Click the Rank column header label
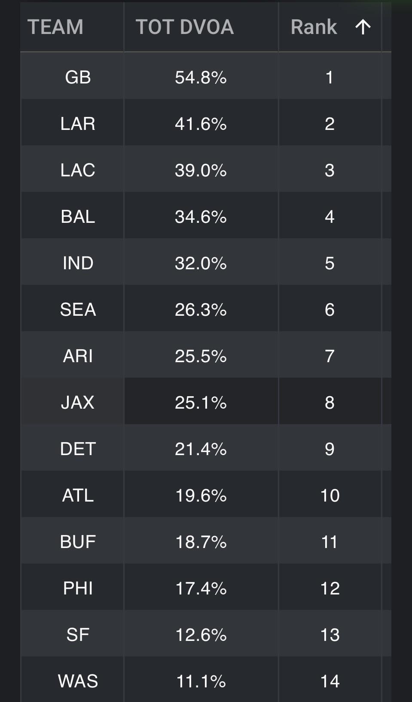 coord(314,27)
